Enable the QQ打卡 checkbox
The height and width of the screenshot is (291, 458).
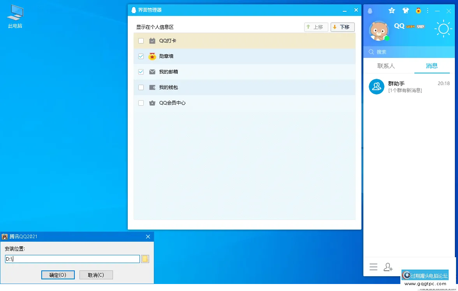click(x=141, y=40)
